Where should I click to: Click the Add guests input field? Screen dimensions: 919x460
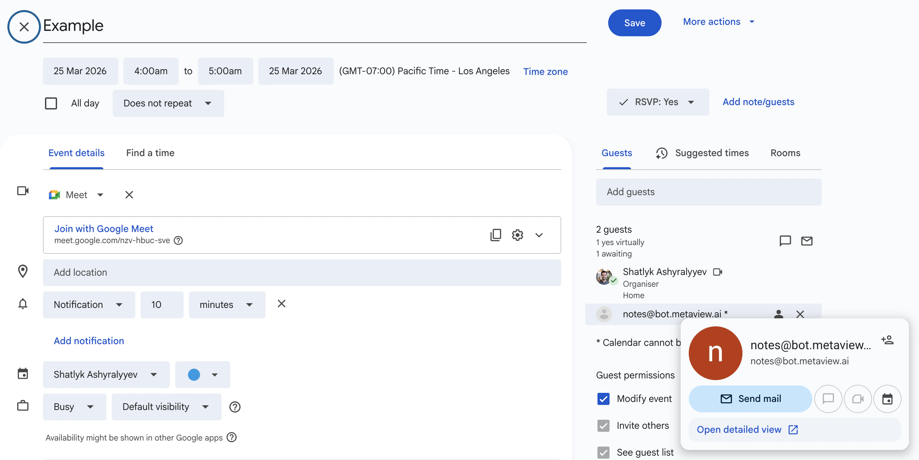click(708, 192)
